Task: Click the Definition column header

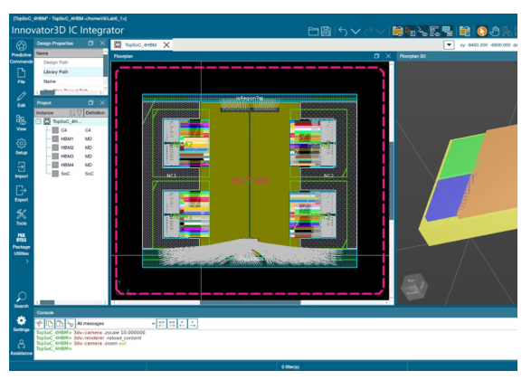Action: coord(96,112)
